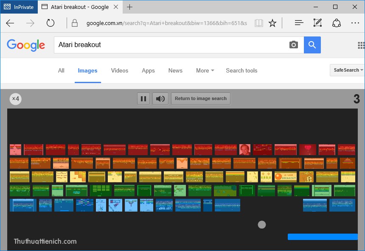Navigate back to the previous page
Viewport: 365px width, 251px height.
10,23
